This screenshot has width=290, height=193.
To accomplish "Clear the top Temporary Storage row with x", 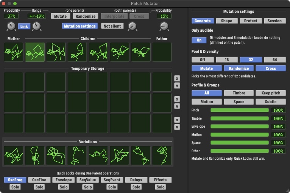I will [177, 79].
